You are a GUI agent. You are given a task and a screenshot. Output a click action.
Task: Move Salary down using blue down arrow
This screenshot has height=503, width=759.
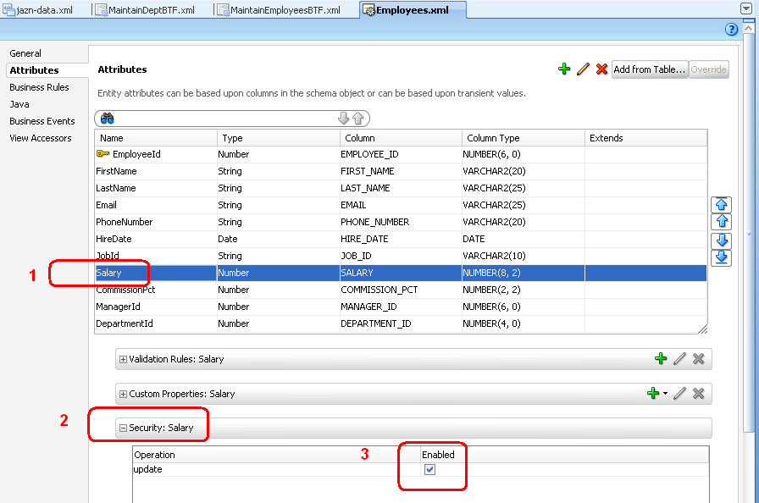(x=721, y=240)
